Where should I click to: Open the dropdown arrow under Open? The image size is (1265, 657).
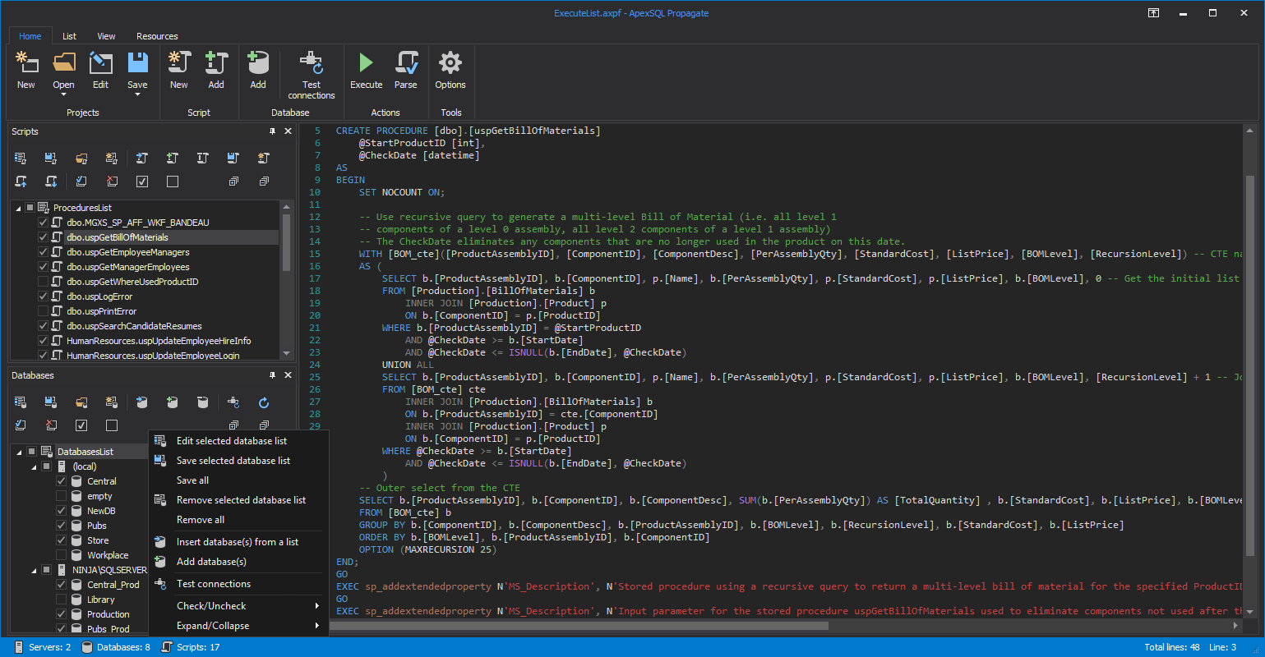(x=63, y=95)
